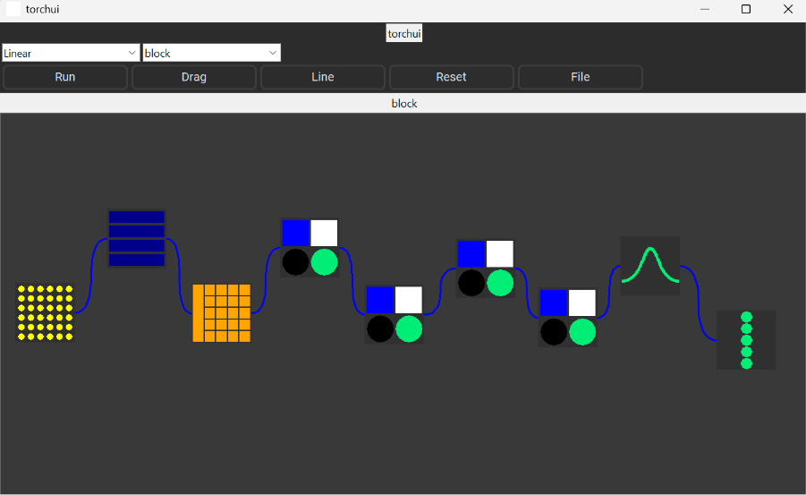Select the orange grid matrix node

(222, 313)
